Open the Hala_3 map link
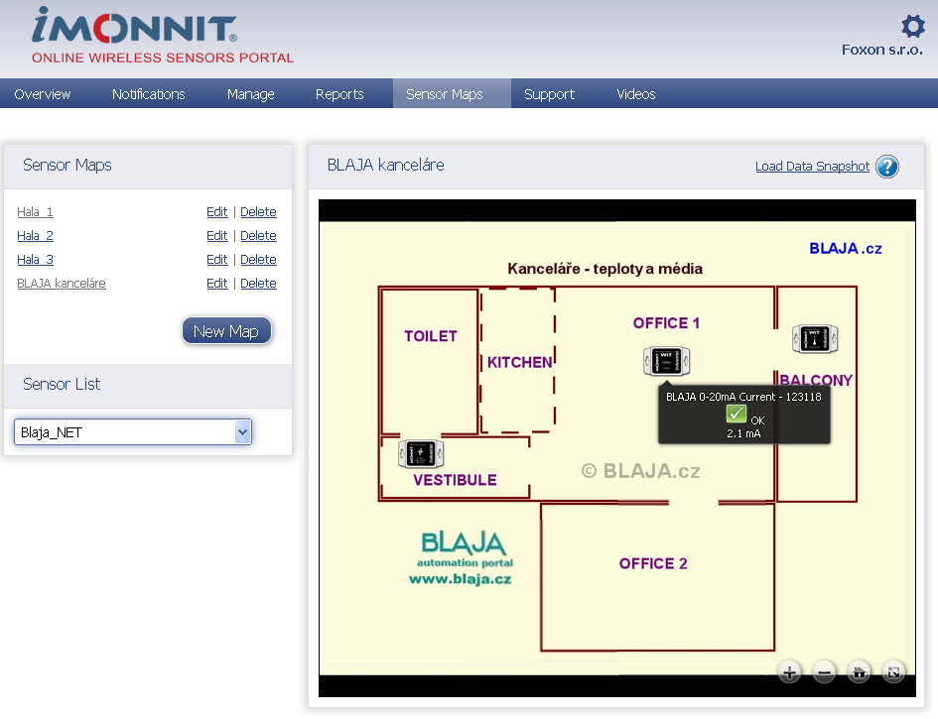 click(x=36, y=260)
